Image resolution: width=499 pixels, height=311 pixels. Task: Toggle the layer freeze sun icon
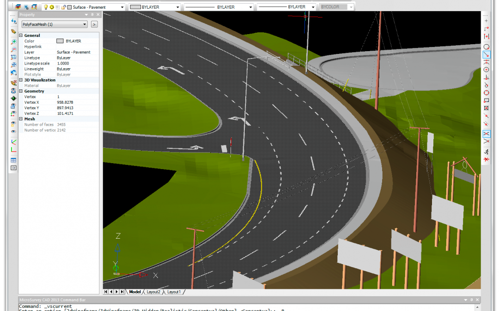52,7
